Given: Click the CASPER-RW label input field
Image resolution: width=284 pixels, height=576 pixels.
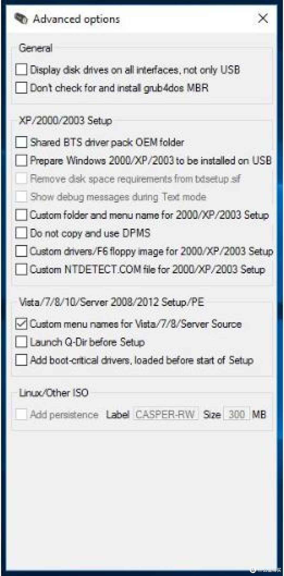Looking at the screenshot, I should [x=166, y=414].
